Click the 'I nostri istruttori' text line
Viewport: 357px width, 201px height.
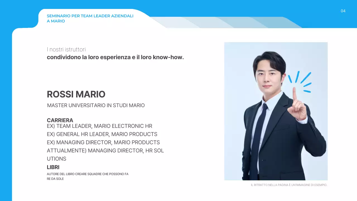pyautogui.click(x=66, y=50)
